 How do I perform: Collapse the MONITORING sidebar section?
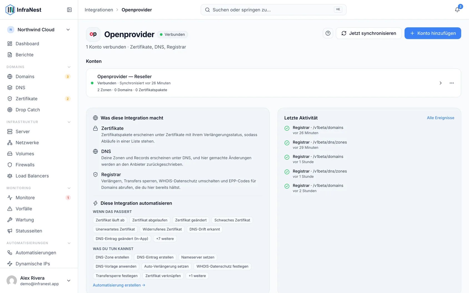tap(69, 188)
